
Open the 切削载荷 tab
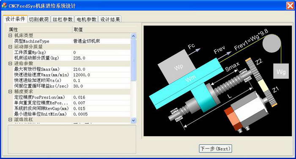coord(39,19)
